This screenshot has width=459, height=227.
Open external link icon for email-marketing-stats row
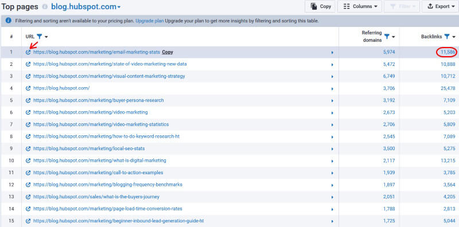(x=28, y=52)
